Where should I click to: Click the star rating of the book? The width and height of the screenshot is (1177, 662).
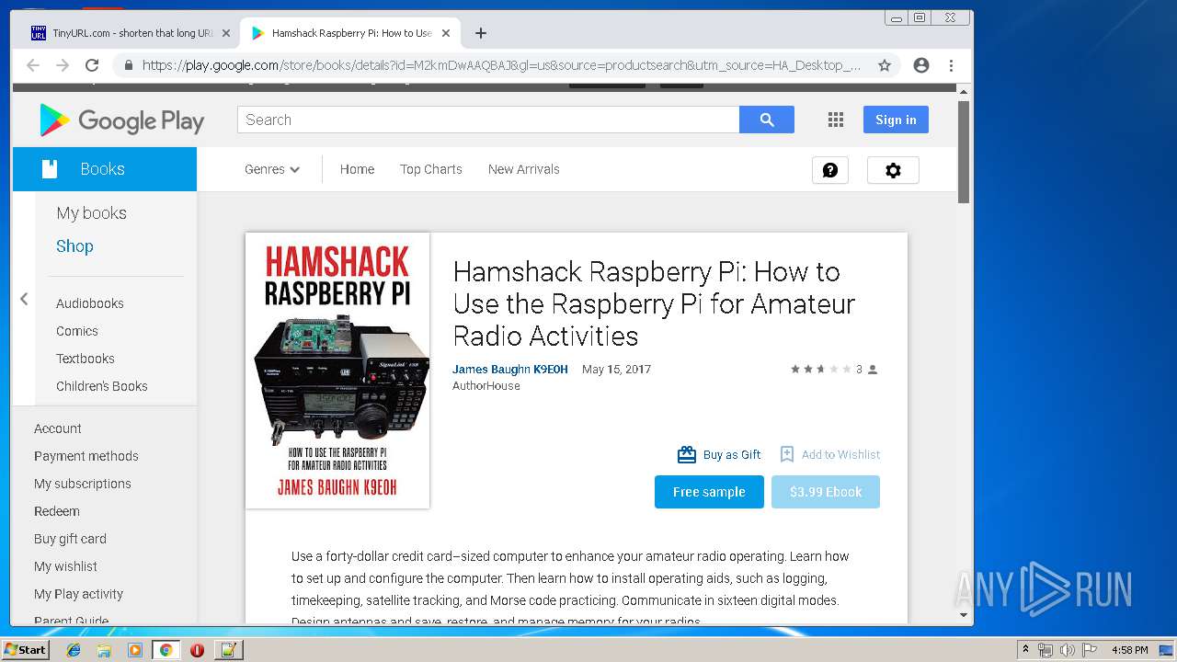point(821,370)
